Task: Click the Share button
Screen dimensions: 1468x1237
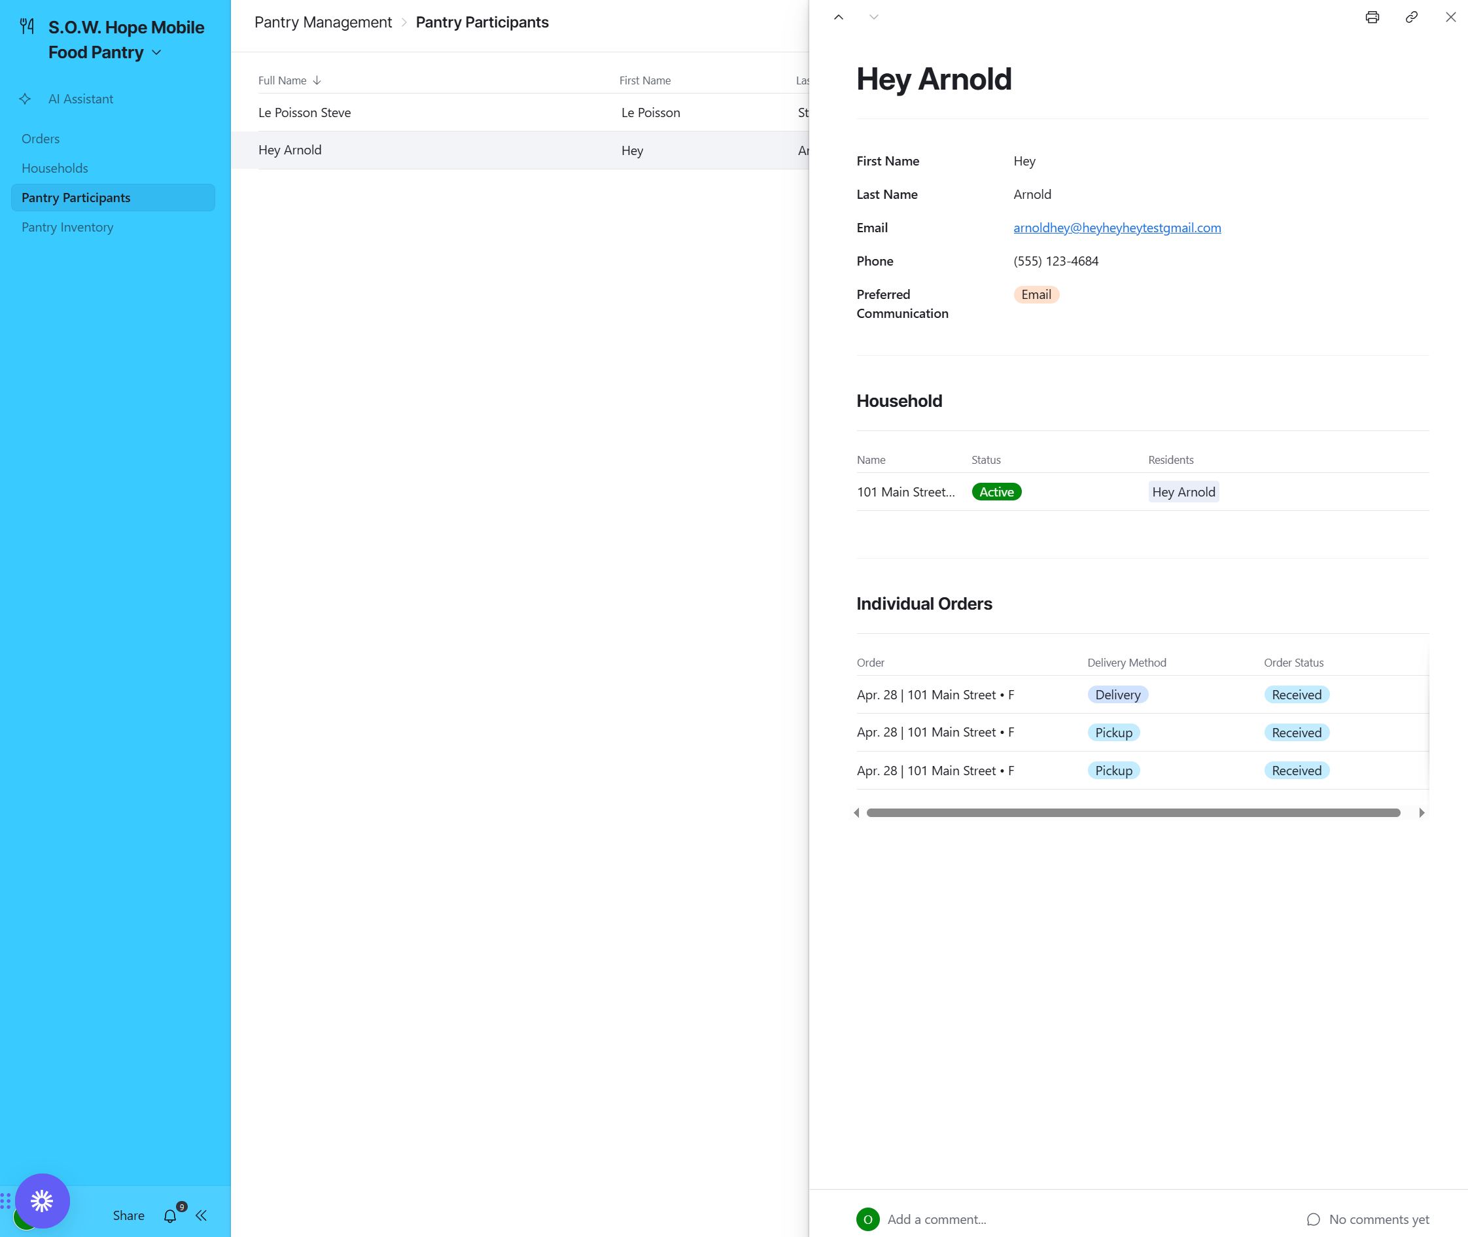Action: point(128,1215)
